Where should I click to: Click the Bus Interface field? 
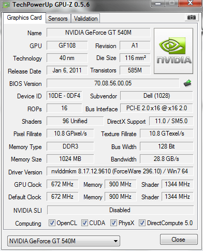pos(156,108)
